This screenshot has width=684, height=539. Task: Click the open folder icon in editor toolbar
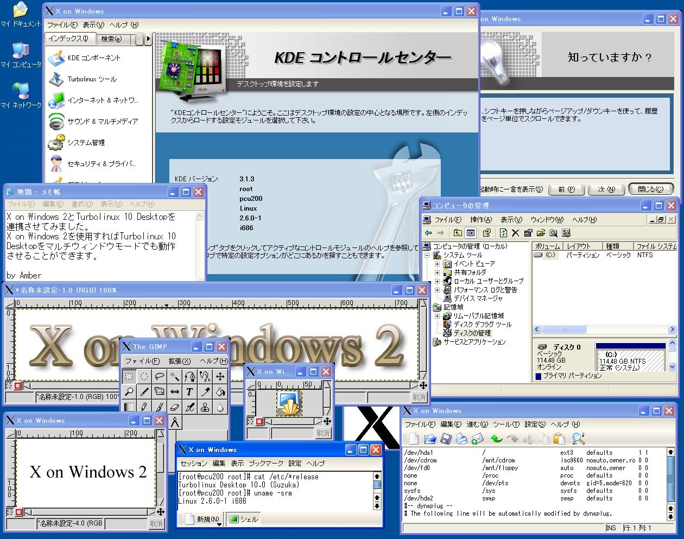coord(430,439)
